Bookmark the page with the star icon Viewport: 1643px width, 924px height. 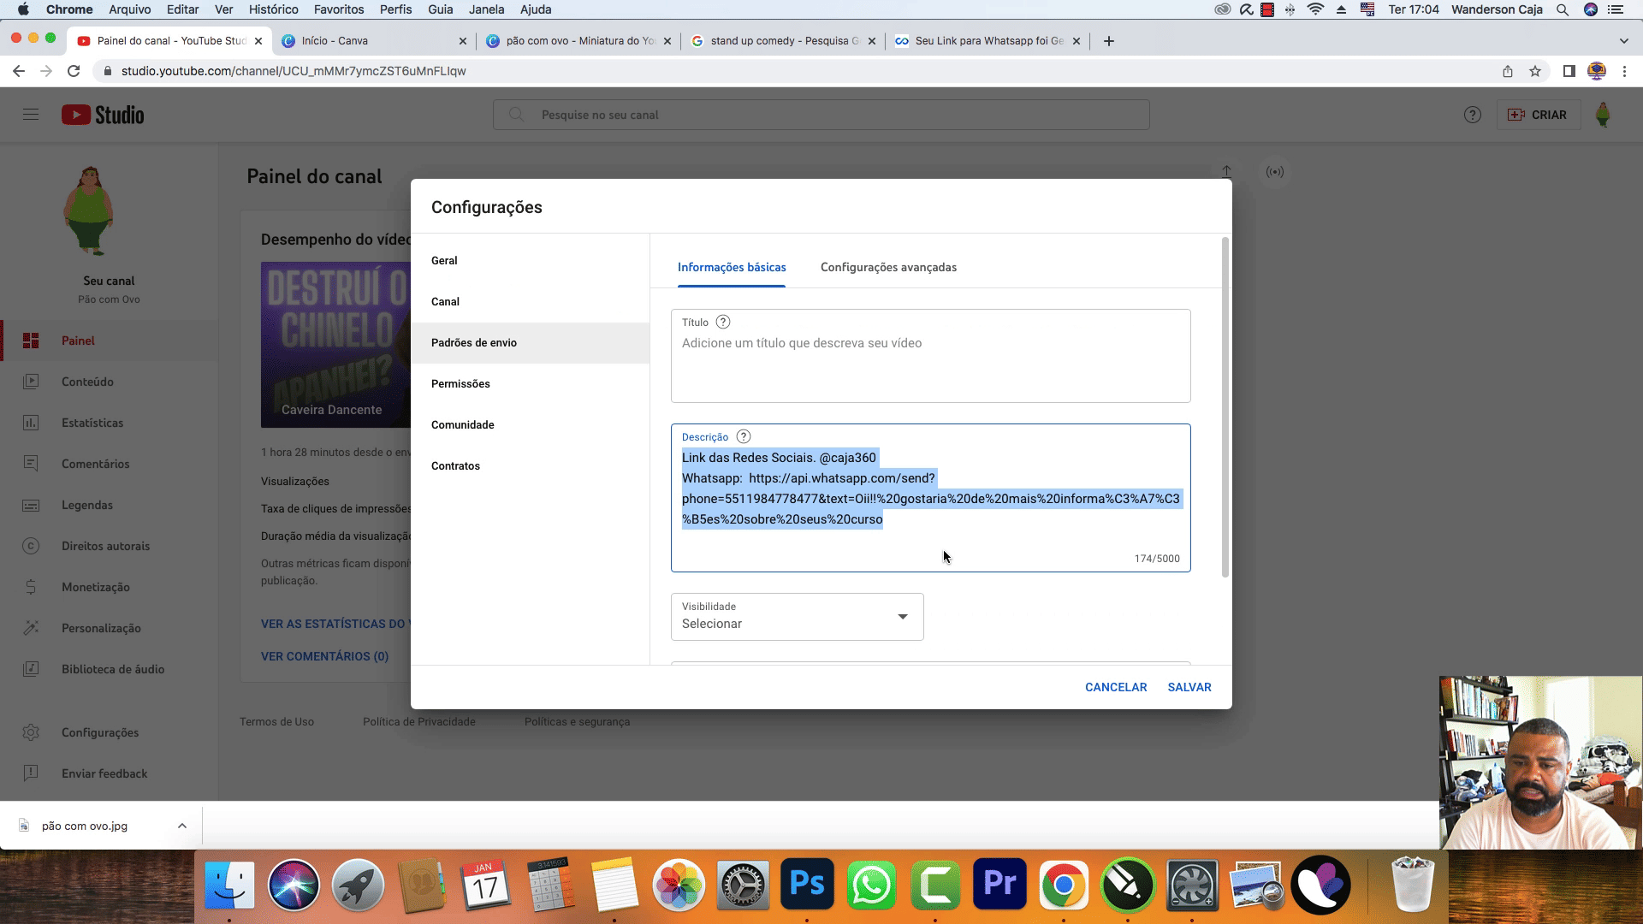pos(1535,71)
